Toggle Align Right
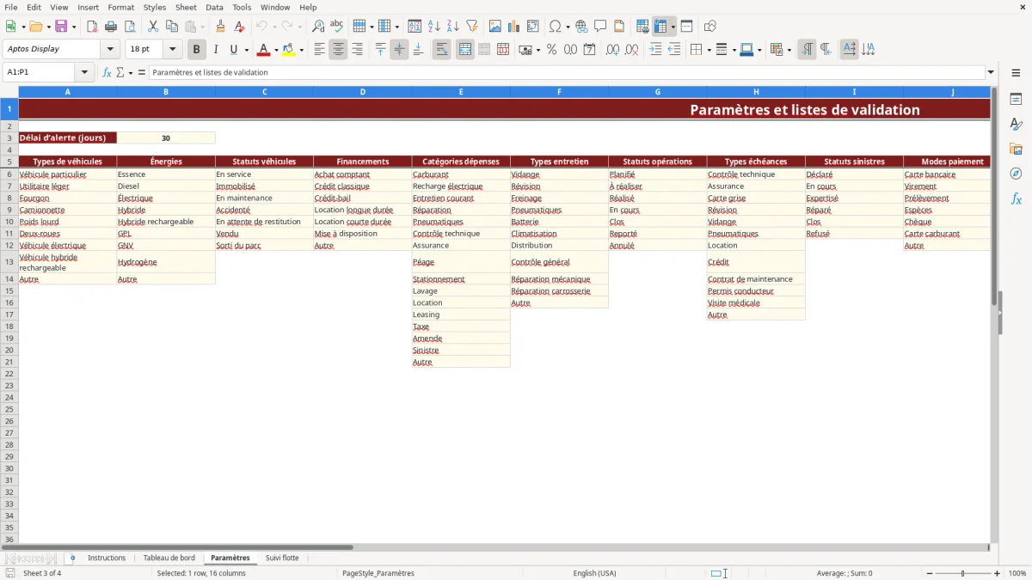Screen dimensions: 1032x580 pos(357,50)
